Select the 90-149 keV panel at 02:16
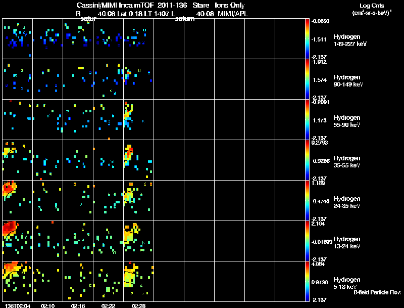This screenshot has width=404, height=308. pyautogui.click(x=78, y=79)
